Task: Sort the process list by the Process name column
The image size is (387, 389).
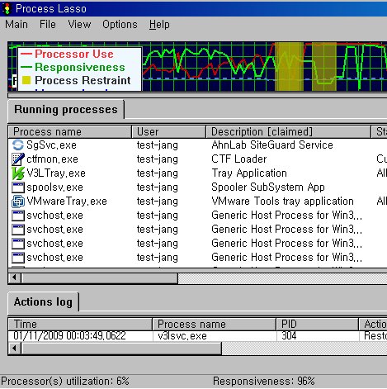Action: pyautogui.click(x=70, y=132)
